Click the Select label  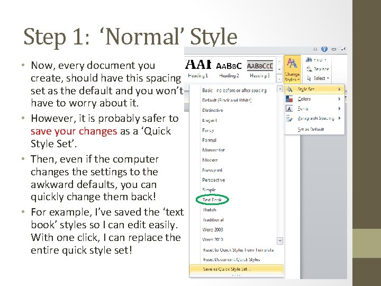pyautogui.click(x=319, y=78)
